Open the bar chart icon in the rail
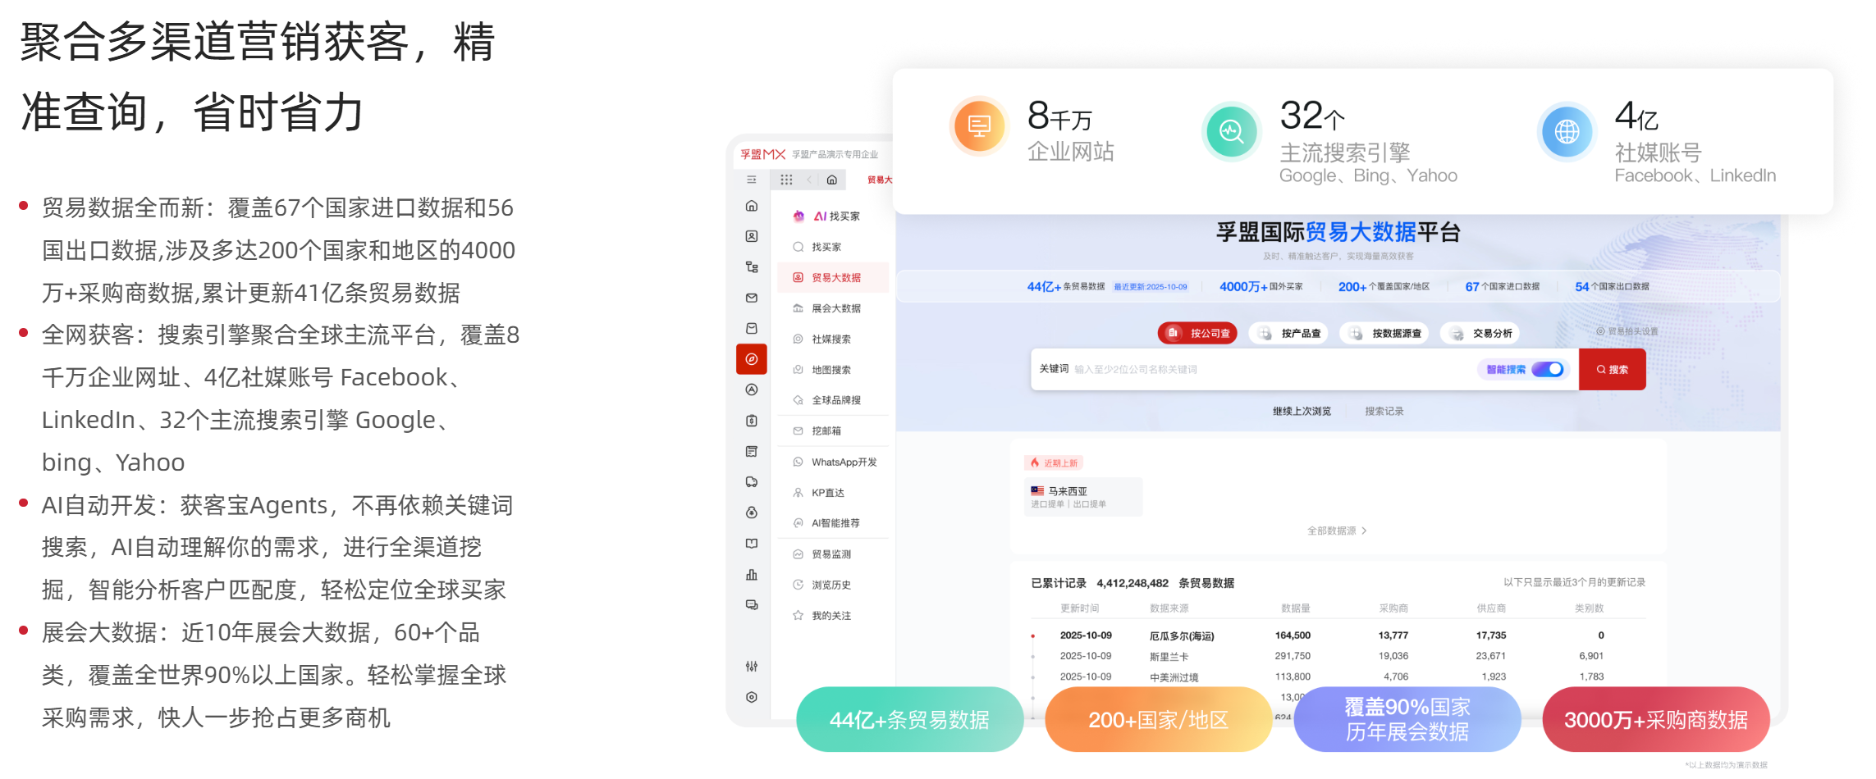This screenshot has height=779, width=1876. [752, 575]
